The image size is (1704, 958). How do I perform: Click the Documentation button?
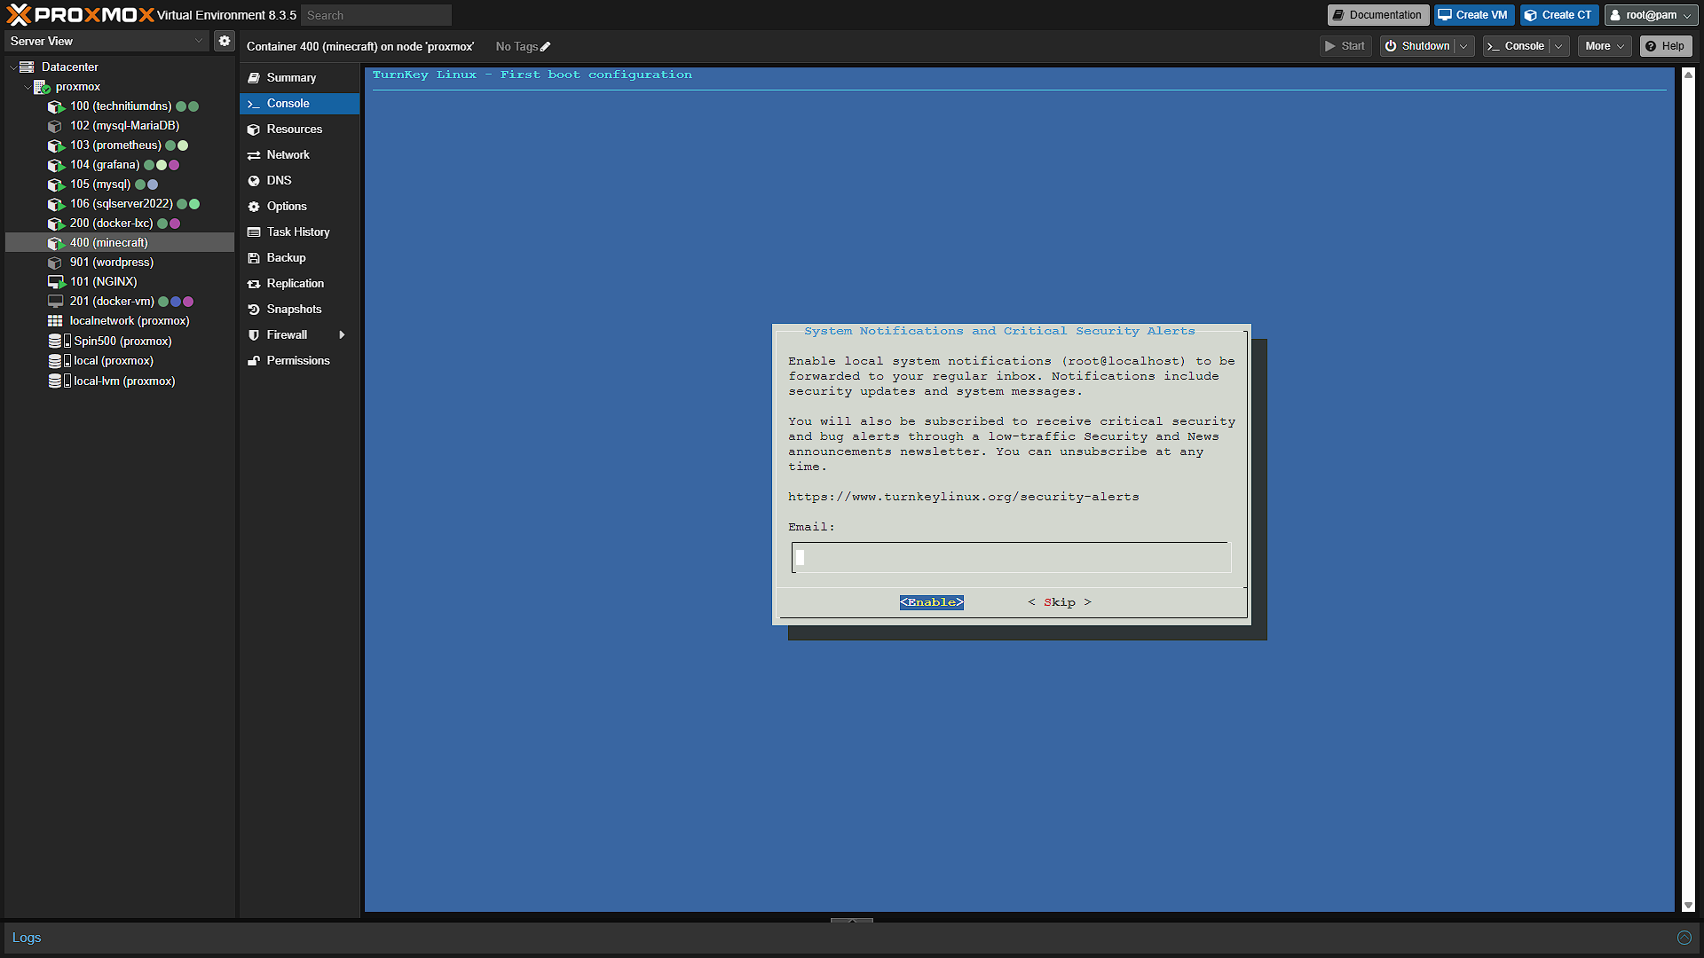1377,15
